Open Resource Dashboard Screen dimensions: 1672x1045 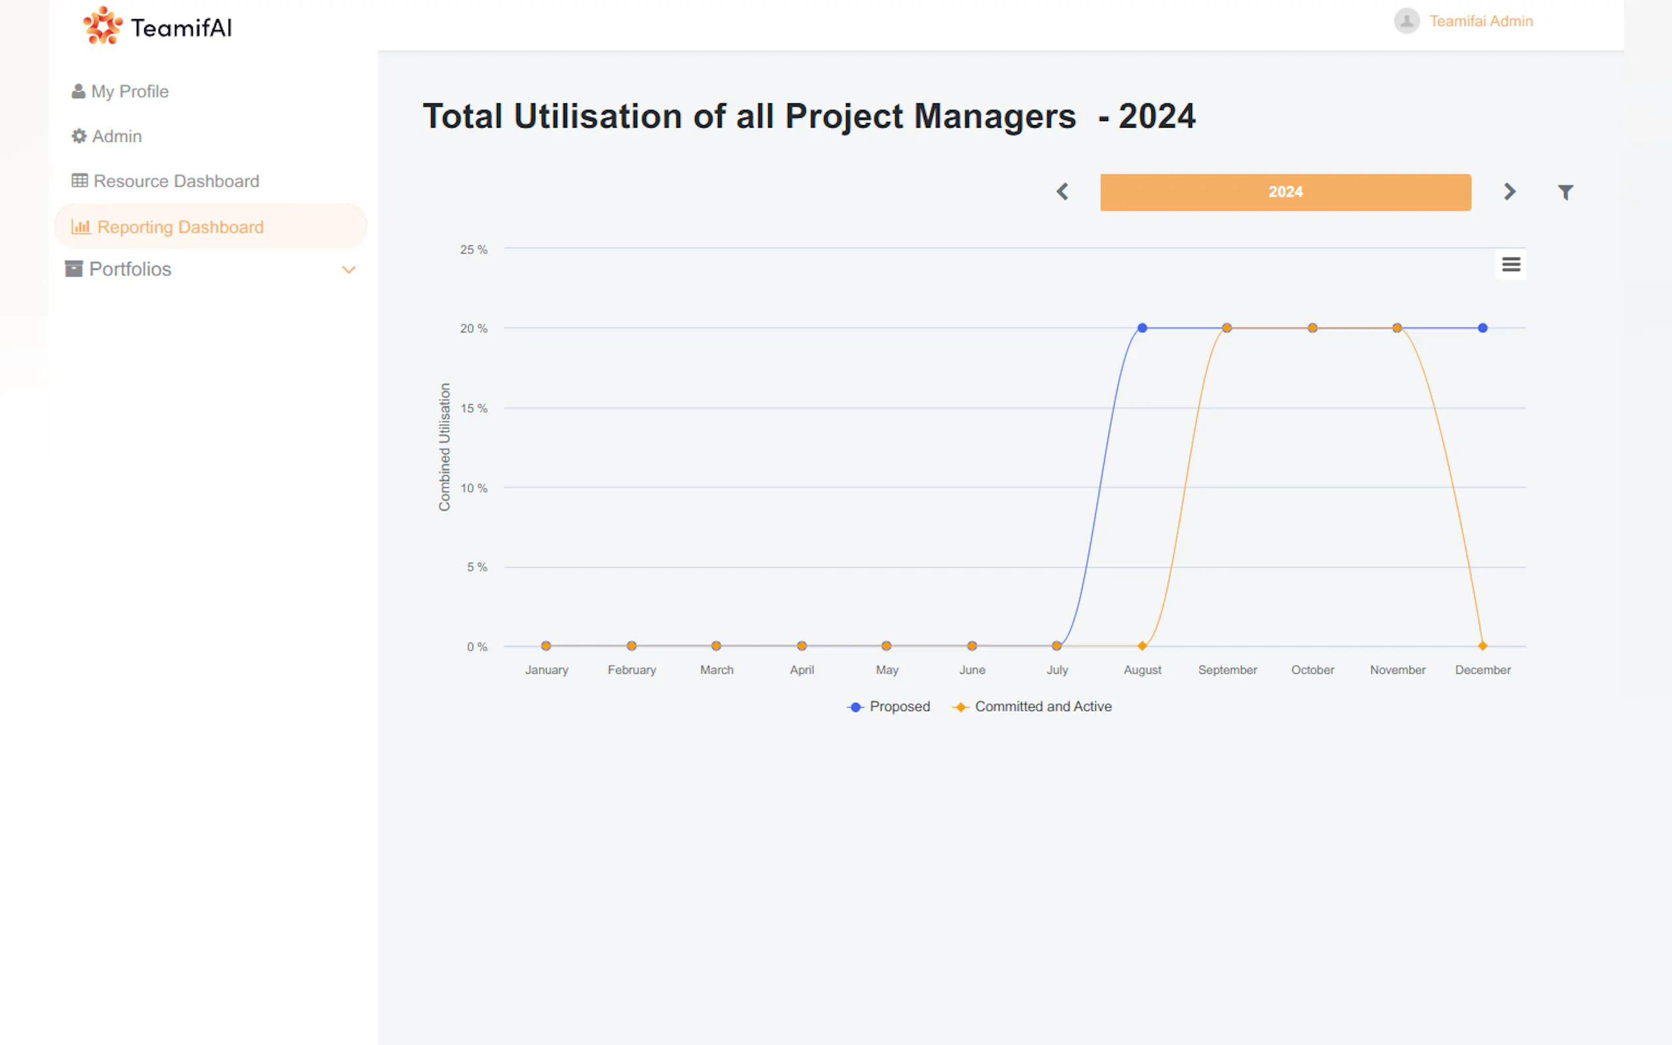(x=176, y=181)
